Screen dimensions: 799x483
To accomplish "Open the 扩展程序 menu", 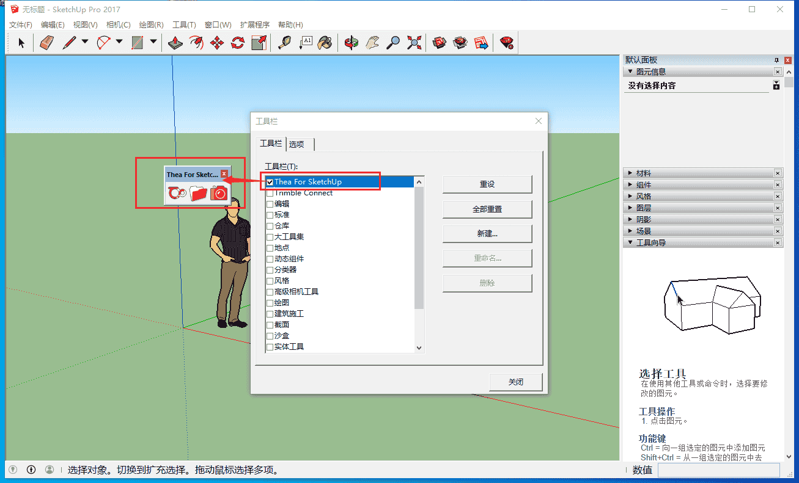I will (255, 25).
